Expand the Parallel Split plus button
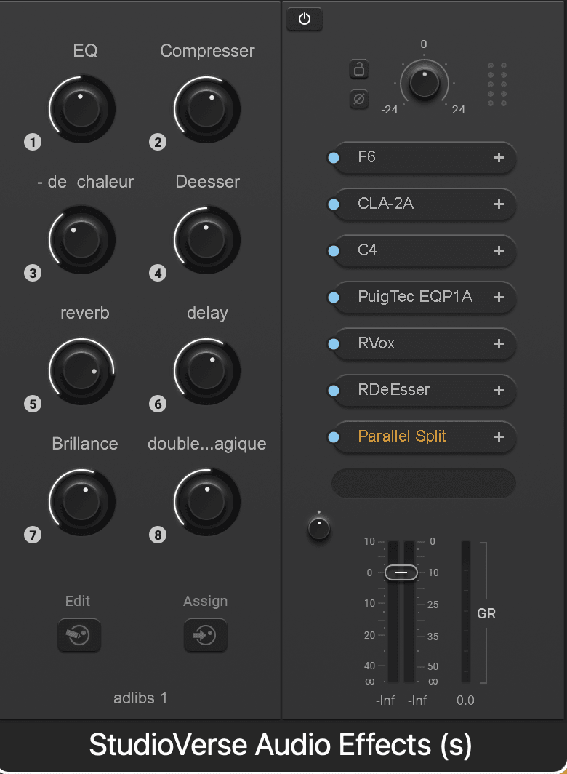The image size is (567, 774). coord(499,437)
